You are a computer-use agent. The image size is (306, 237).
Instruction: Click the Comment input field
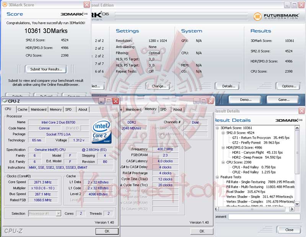[264, 217]
